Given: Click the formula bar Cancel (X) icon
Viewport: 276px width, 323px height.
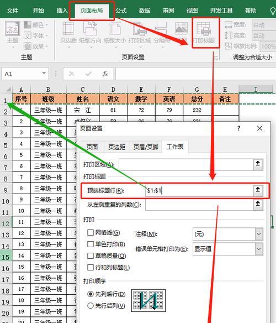Looking at the screenshot, I should tap(72, 74).
